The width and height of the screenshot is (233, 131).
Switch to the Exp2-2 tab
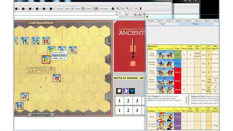[198, 21]
